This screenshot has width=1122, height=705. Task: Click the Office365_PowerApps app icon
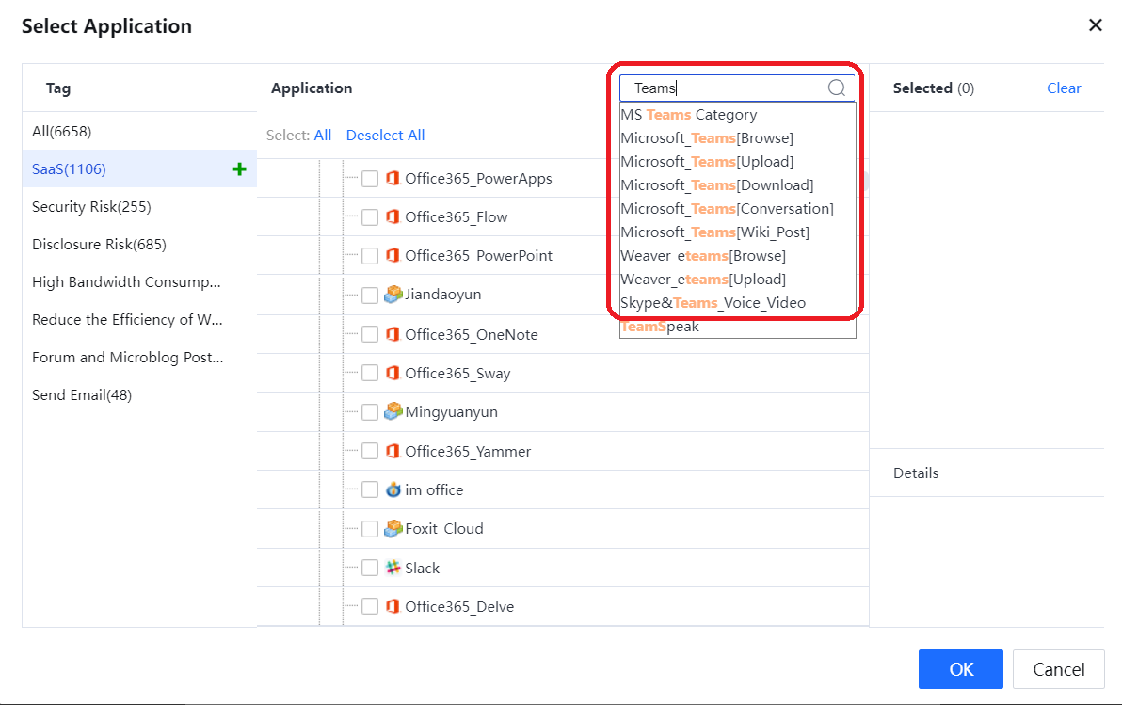point(393,178)
